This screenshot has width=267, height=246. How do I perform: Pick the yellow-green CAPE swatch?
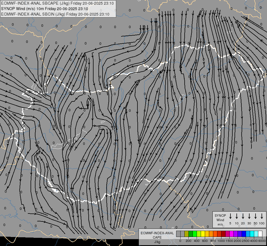(x=199, y=234)
